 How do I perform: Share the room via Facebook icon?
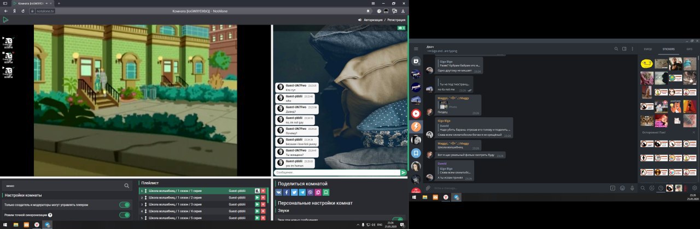tap(287, 192)
